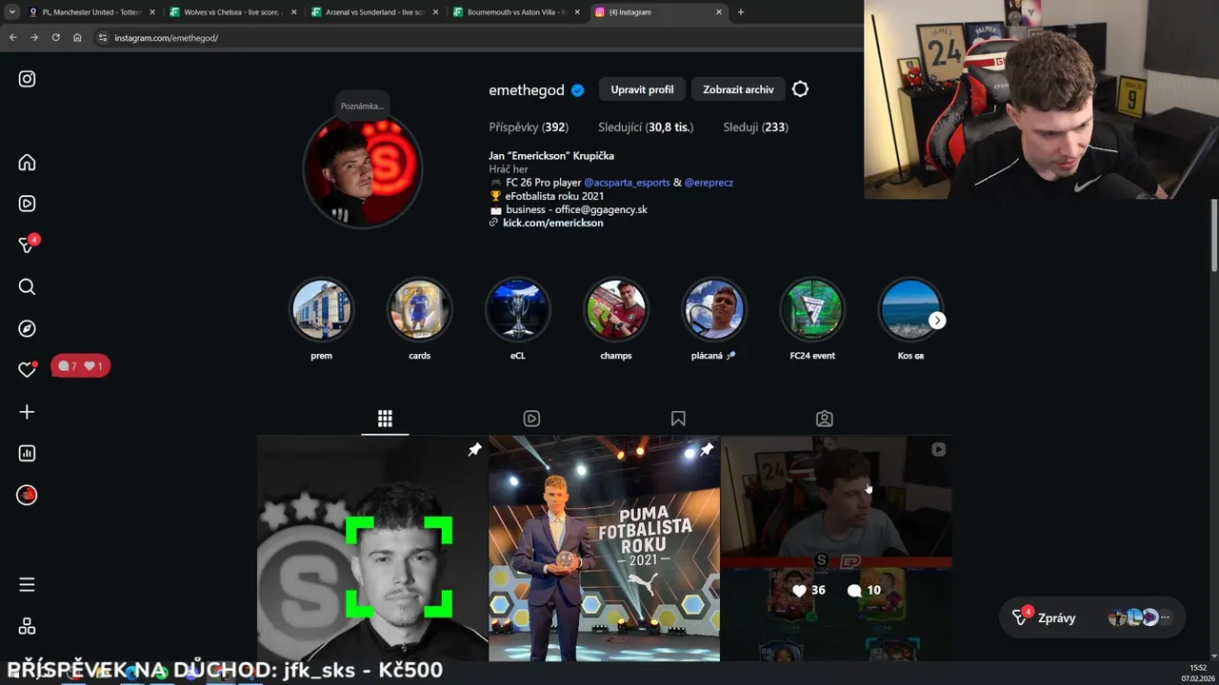Screen dimensions: 1219x685
Task: Open the Kos story highlight
Action: point(910,310)
